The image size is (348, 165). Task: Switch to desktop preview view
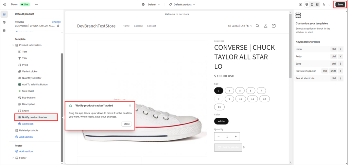[307, 4]
